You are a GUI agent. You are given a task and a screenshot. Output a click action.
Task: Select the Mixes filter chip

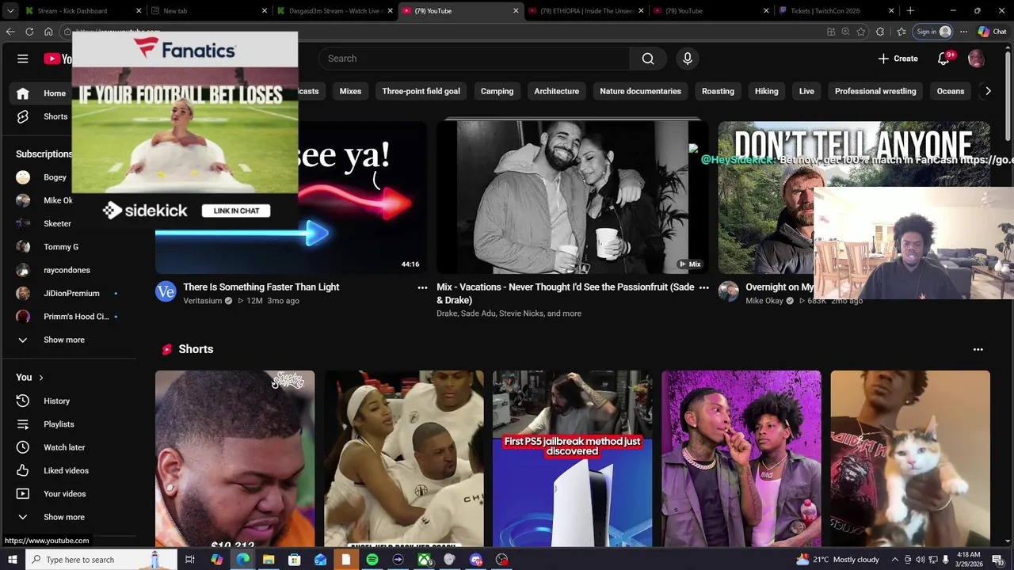point(350,91)
